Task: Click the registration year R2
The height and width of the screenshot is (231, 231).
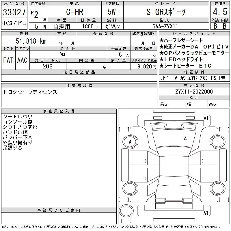Action: coord(35,14)
